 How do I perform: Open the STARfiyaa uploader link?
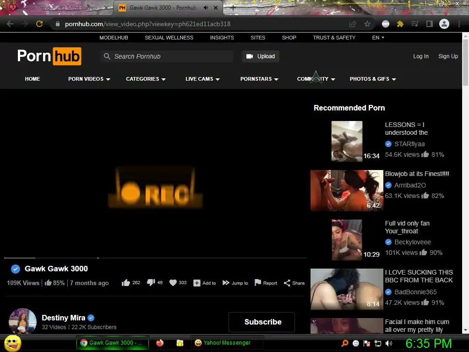[x=409, y=144]
